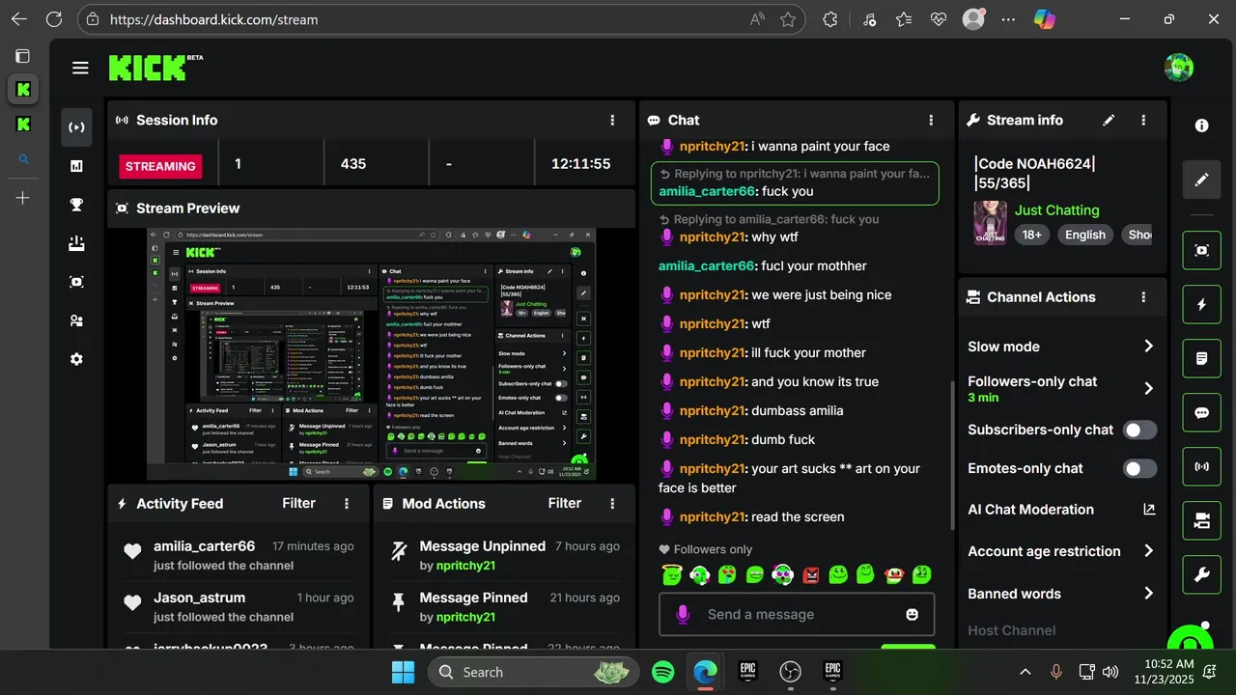Screen dimensions: 1236x695
Task: Click the STREAMING status badge
Action: click(160, 166)
